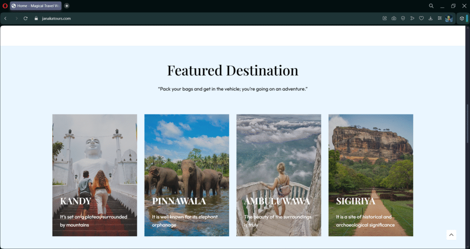Click the Opera logo menu icon
The width and height of the screenshot is (470, 249).
[x=5, y=5]
